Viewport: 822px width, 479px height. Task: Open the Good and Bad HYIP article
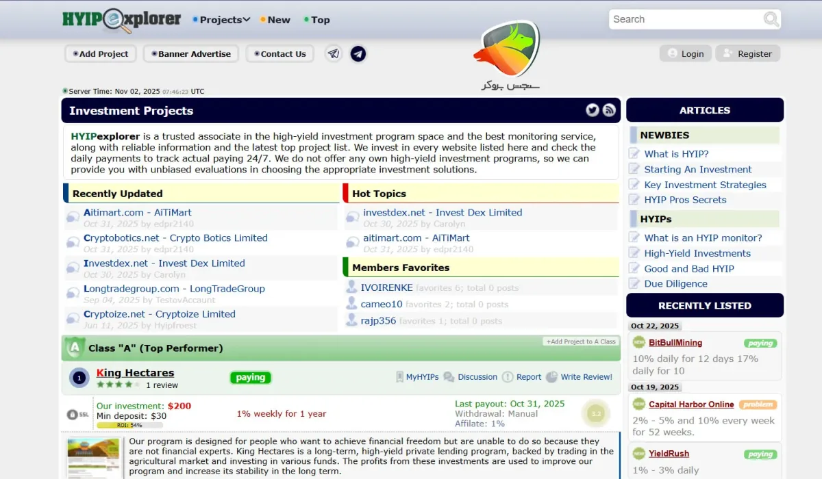tap(689, 269)
